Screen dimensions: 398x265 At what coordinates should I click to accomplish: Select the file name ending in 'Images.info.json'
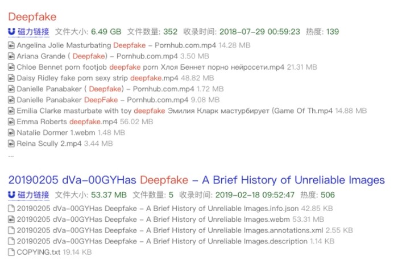click(x=157, y=208)
